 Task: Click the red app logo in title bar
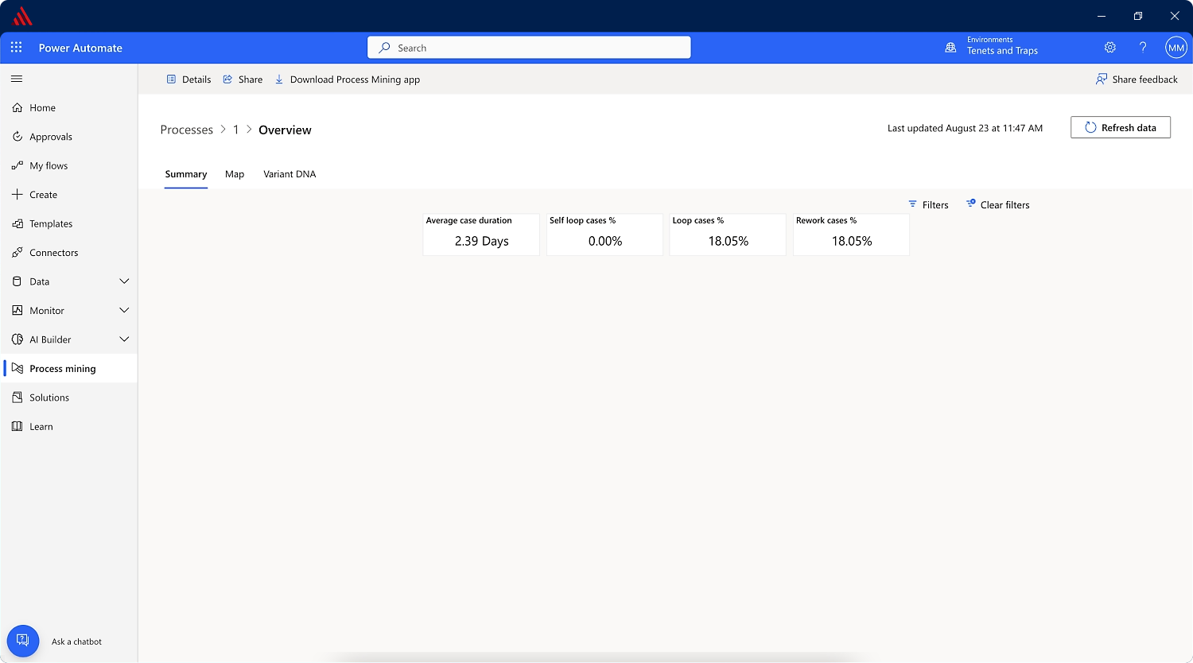(23, 16)
